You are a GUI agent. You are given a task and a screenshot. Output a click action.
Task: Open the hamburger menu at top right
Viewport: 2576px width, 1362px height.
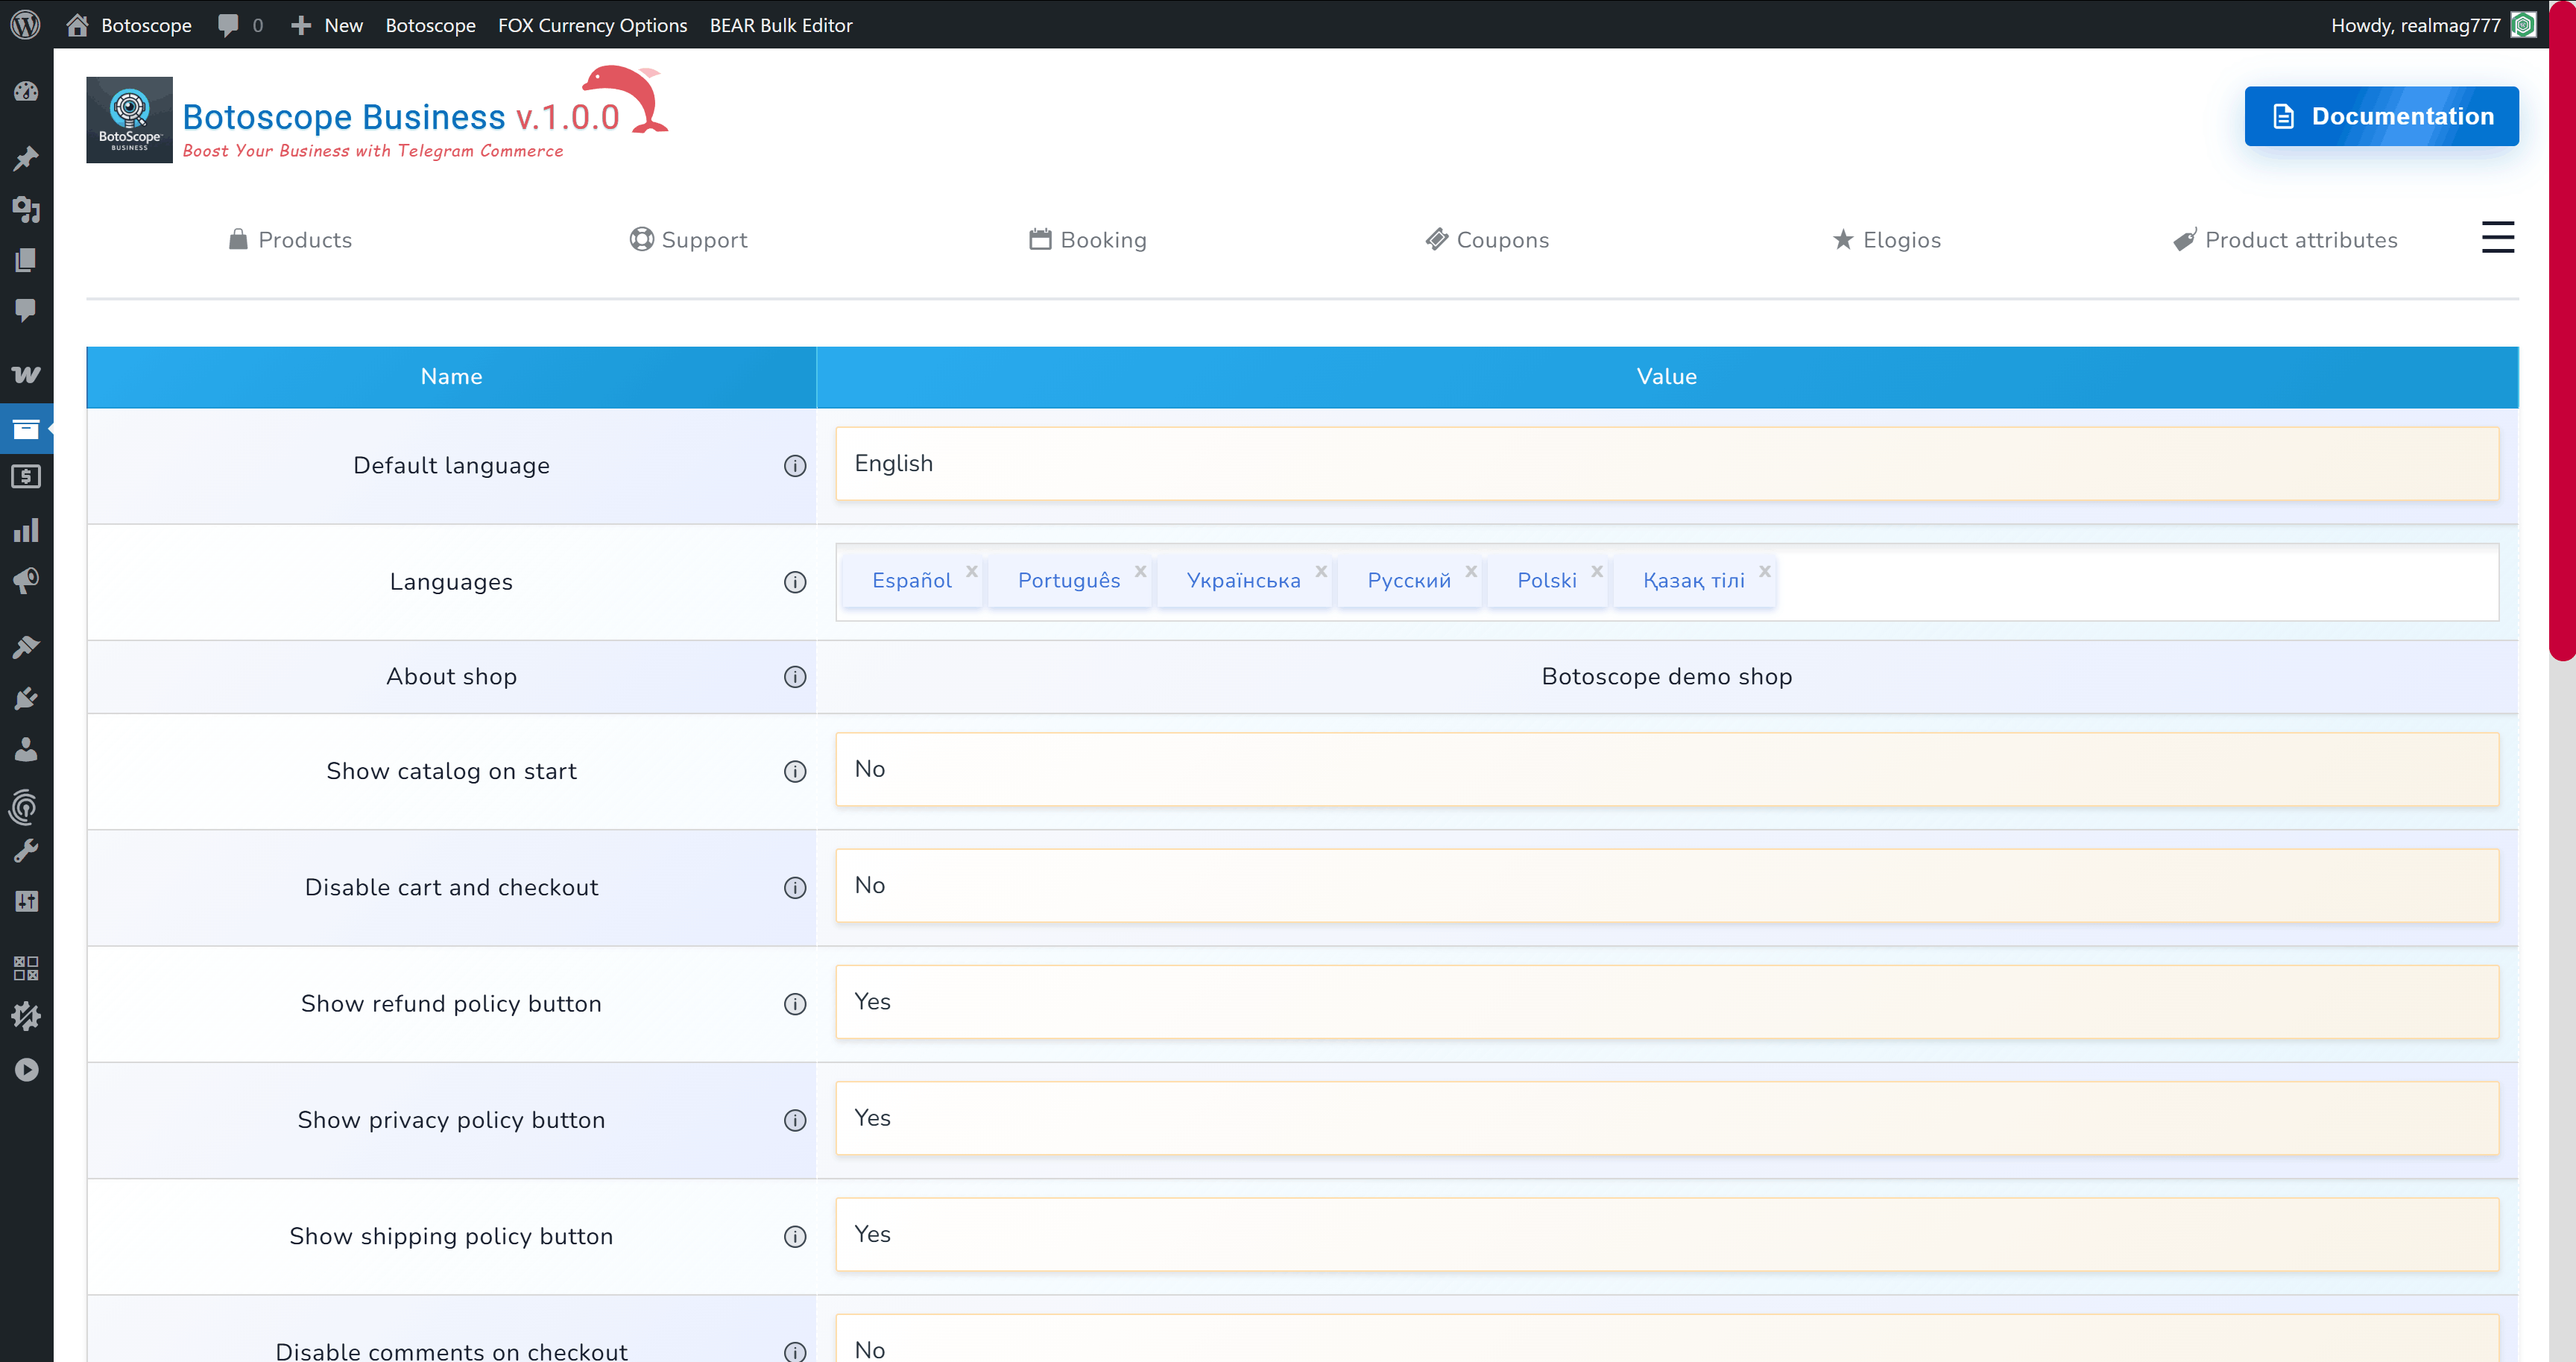tap(2497, 238)
